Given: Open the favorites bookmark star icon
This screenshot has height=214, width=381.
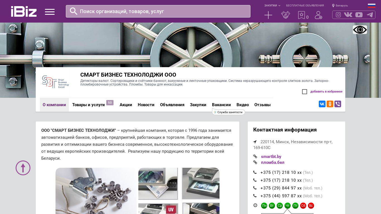Looking at the screenshot, I should click(302, 15).
